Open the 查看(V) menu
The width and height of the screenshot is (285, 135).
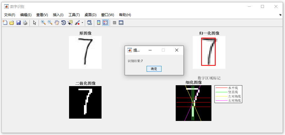point(42,15)
